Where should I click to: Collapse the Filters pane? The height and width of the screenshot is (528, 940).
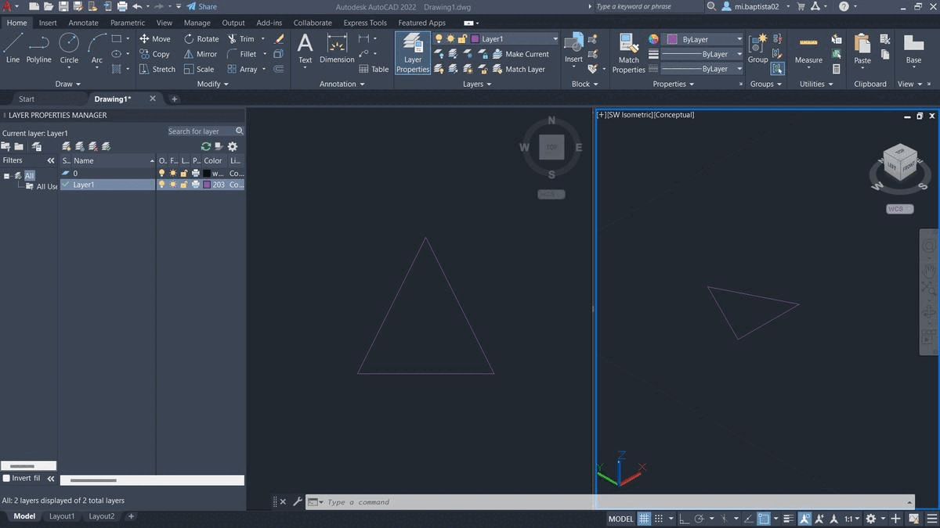pyautogui.click(x=51, y=160)
